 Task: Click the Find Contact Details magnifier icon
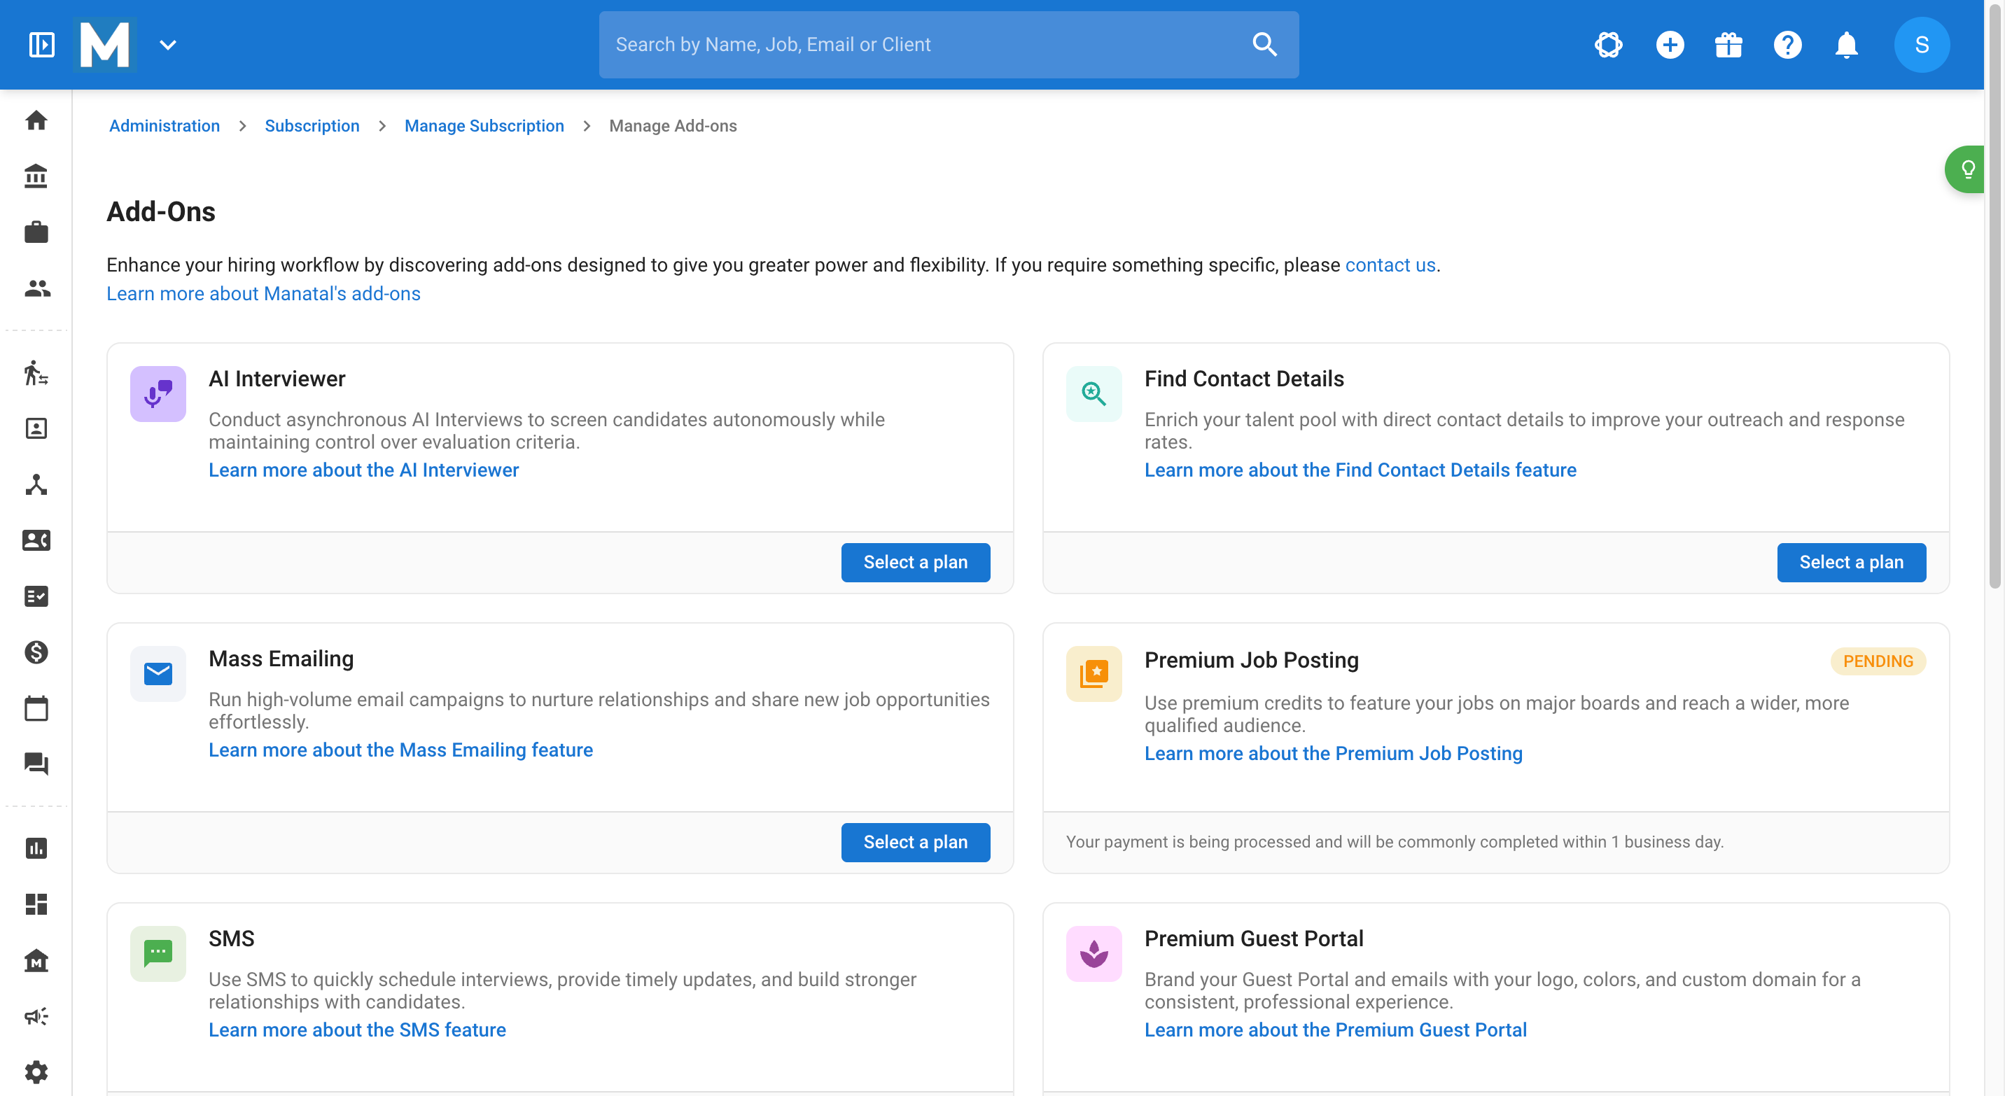coord(1094,393)
